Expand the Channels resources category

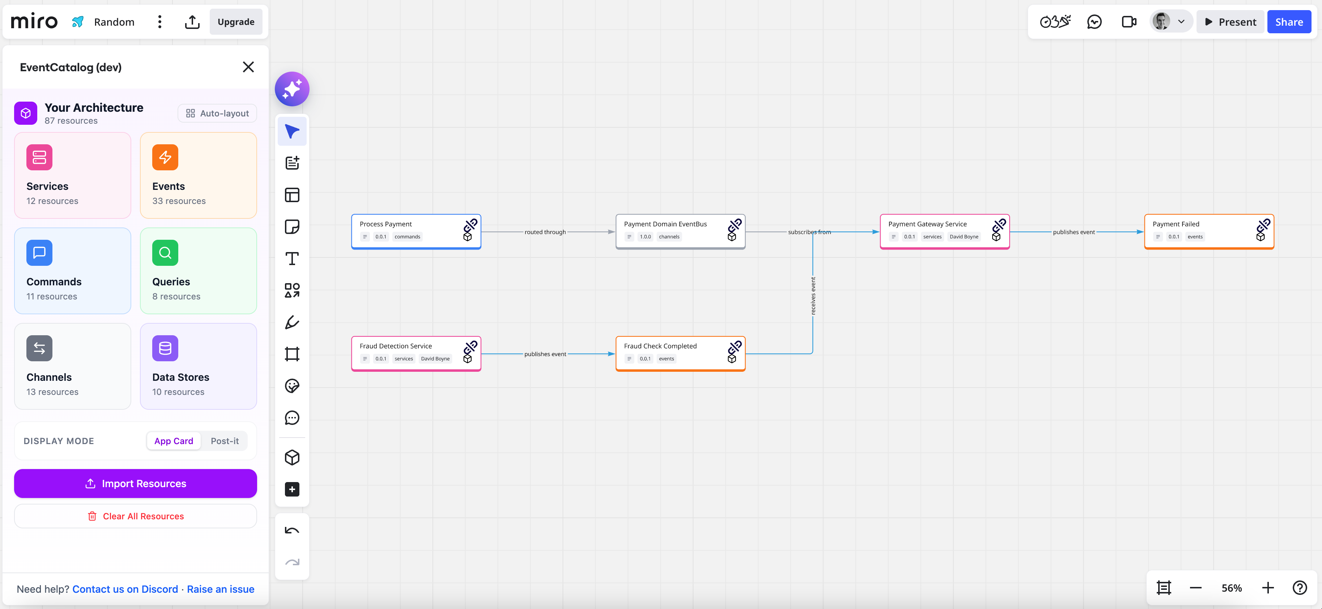point(72,366)
